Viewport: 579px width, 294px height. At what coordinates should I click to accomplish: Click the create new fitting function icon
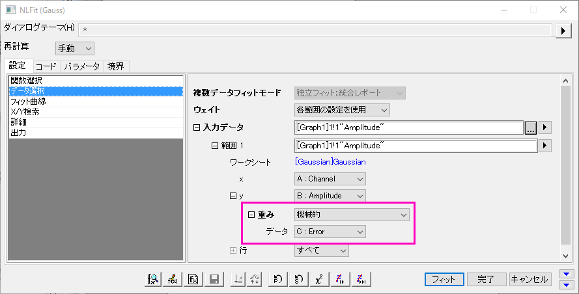pos(193,279)
